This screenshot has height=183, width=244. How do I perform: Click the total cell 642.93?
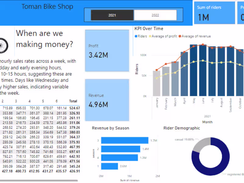tap(75, 156)
